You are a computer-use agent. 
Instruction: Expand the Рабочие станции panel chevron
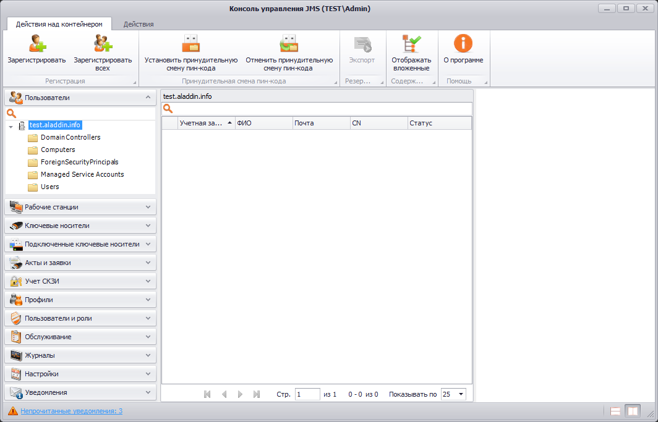point(148,207)
